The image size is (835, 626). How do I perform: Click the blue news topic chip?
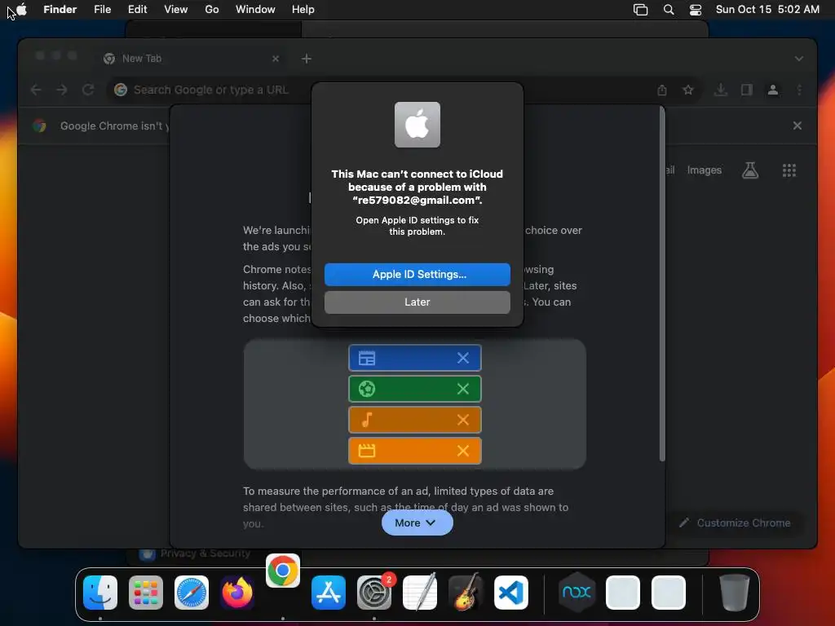point(415,358)
